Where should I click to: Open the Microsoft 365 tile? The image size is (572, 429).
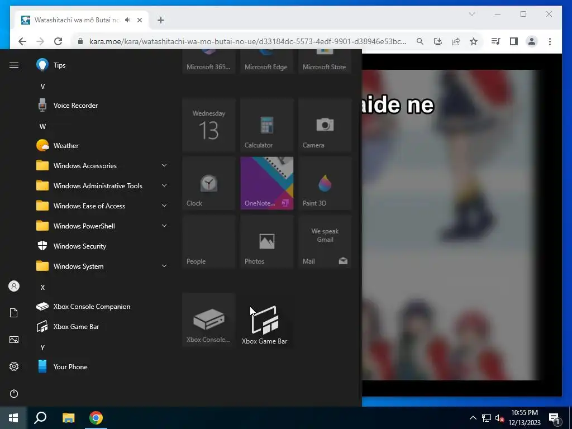point(209,61)
